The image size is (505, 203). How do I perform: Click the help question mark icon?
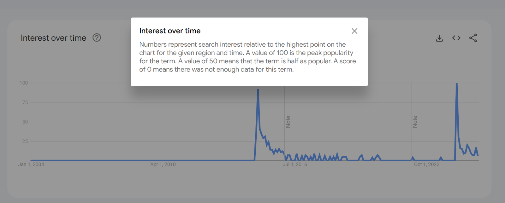pos(97,38)
